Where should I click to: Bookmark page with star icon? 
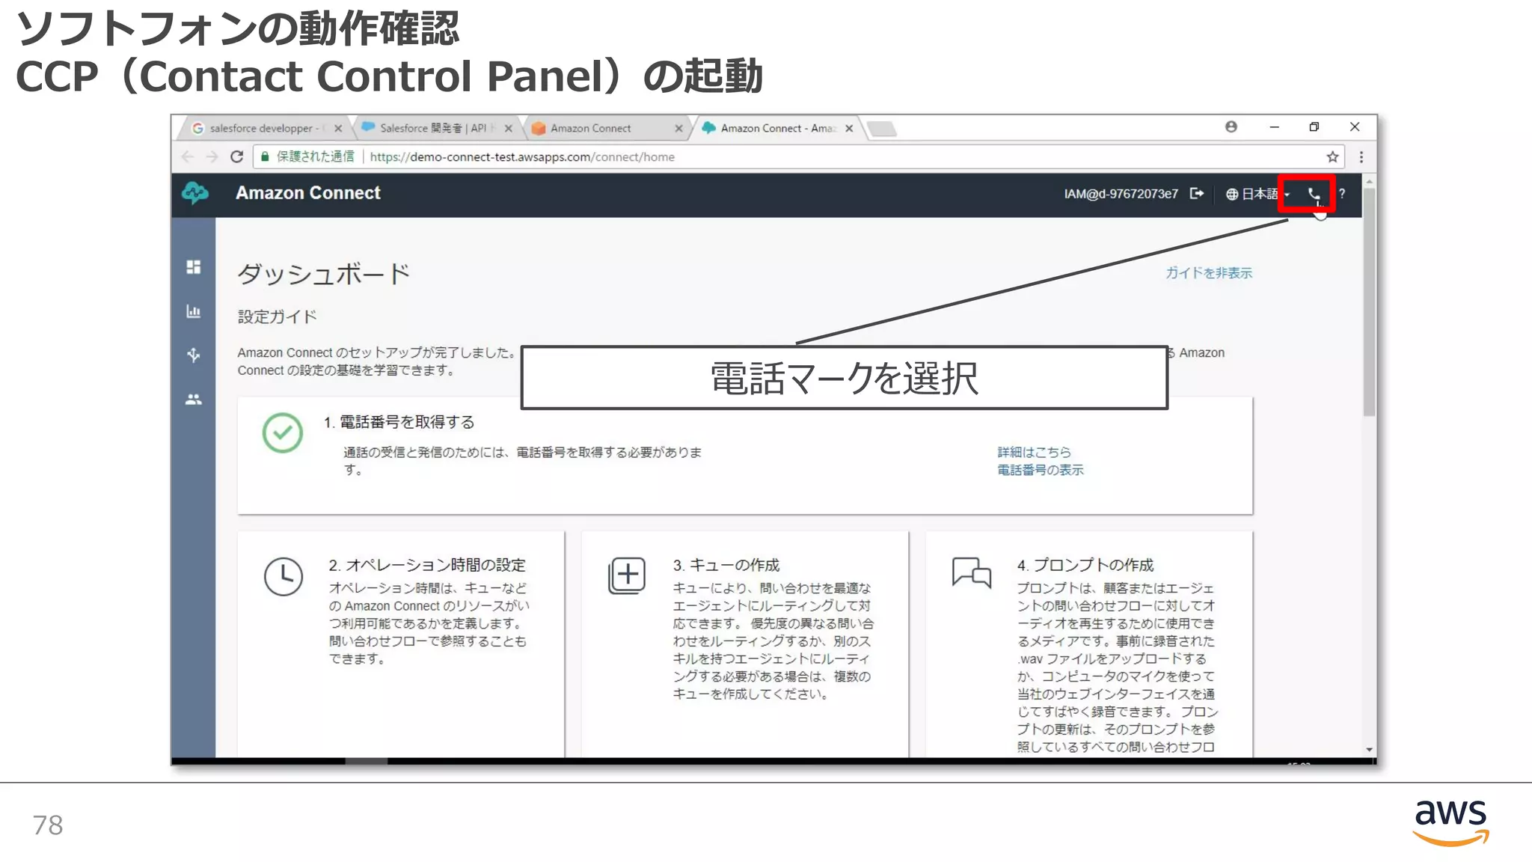[1332, 156]
